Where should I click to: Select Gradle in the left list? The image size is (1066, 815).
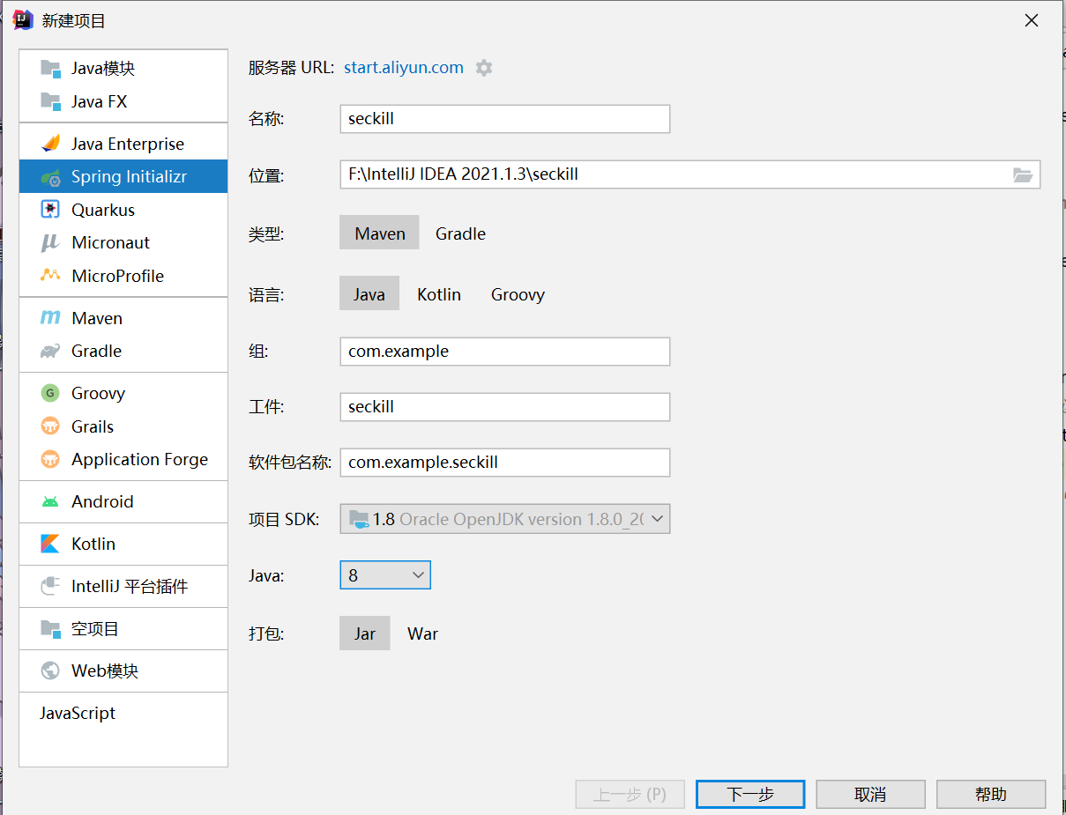tap(123, 351)
